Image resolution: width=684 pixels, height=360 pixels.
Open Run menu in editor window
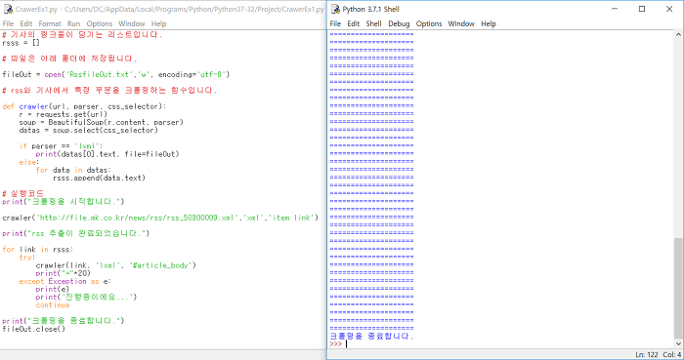pyautogui.click(x=73, y=23)
